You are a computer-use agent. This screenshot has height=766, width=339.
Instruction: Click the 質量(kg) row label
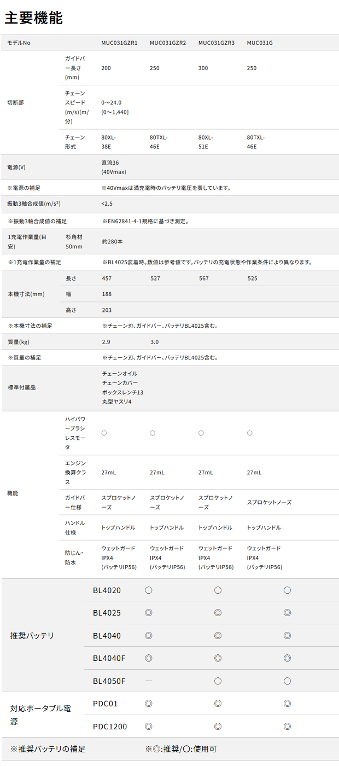(18, 341)
